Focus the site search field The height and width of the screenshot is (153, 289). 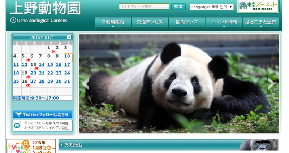[144, 6]
